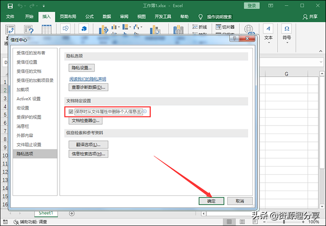Toggle the remove personal information checkbox
This screenshot has width=326, height=226.
(x=71, y=112)
